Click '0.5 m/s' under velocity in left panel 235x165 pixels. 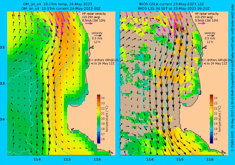tap(97, 38)
